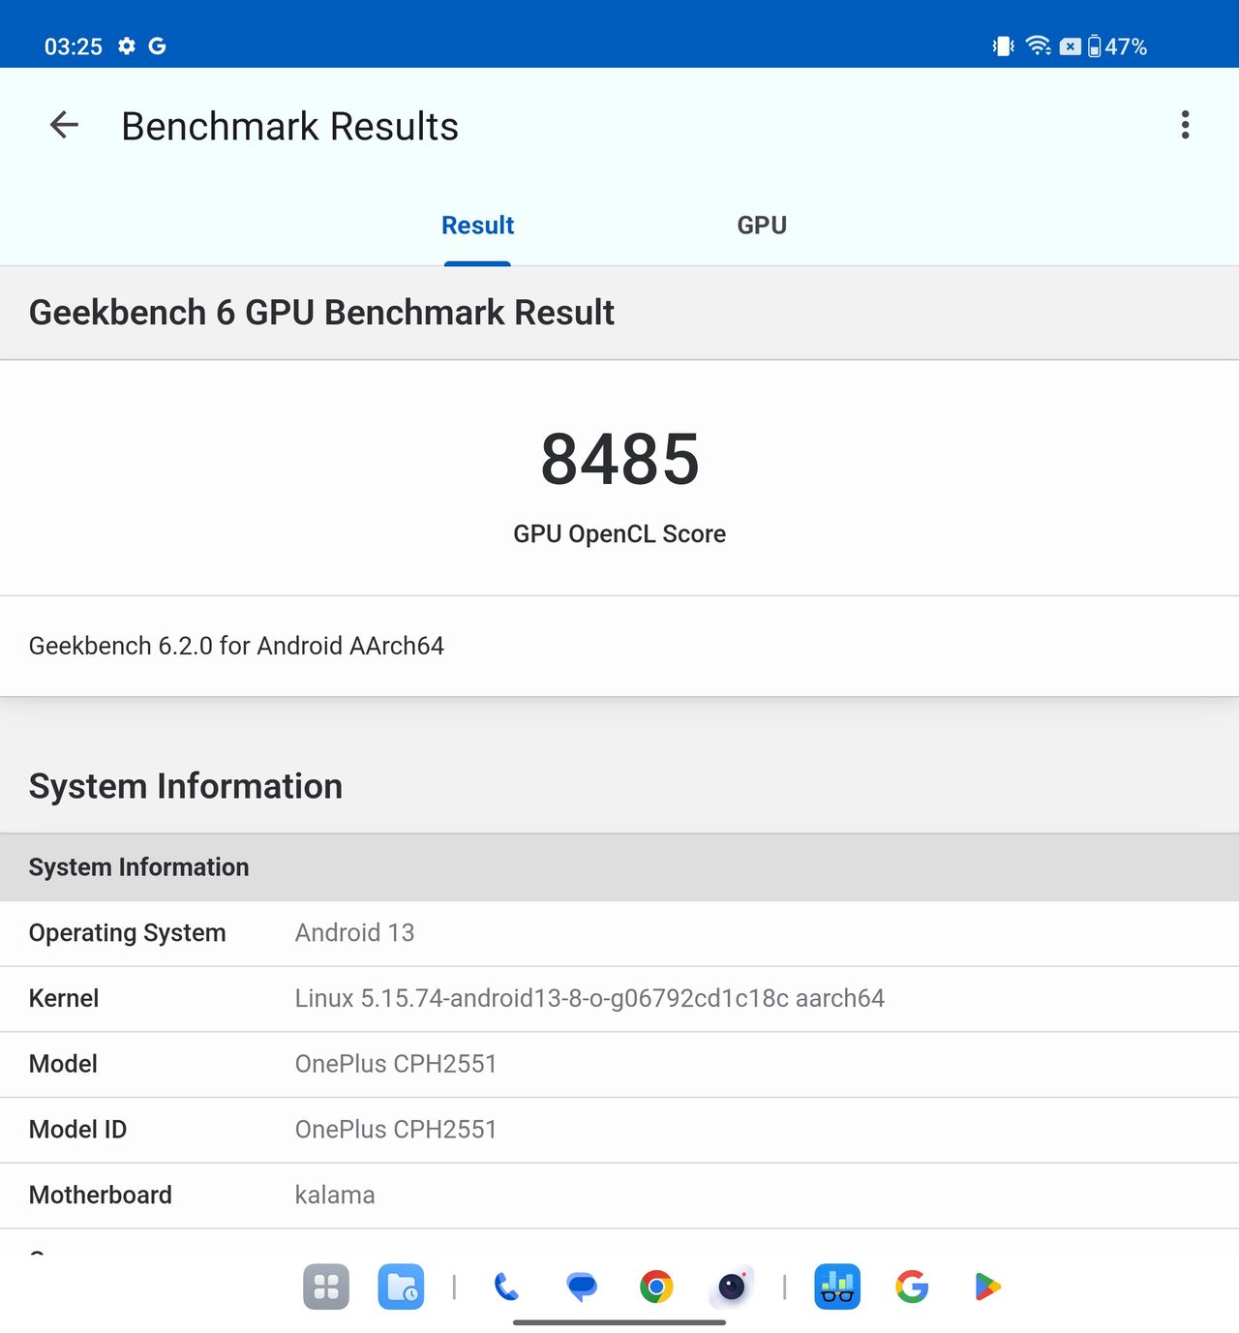Tap the Kernel row label
The image size is (1239, 1333).
click(64, 998)
